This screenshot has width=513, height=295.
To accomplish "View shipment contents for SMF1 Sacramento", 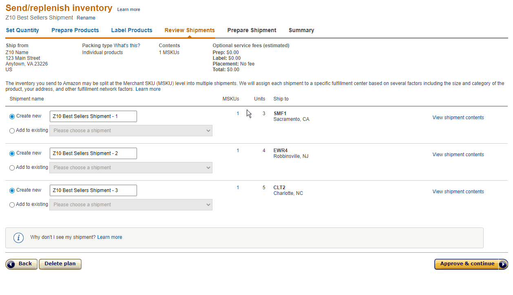I will click(458, 117).
